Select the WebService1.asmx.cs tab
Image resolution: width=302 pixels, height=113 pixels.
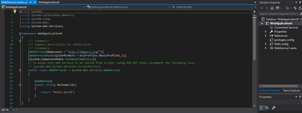pyautogui.click(x=14, y=2)
